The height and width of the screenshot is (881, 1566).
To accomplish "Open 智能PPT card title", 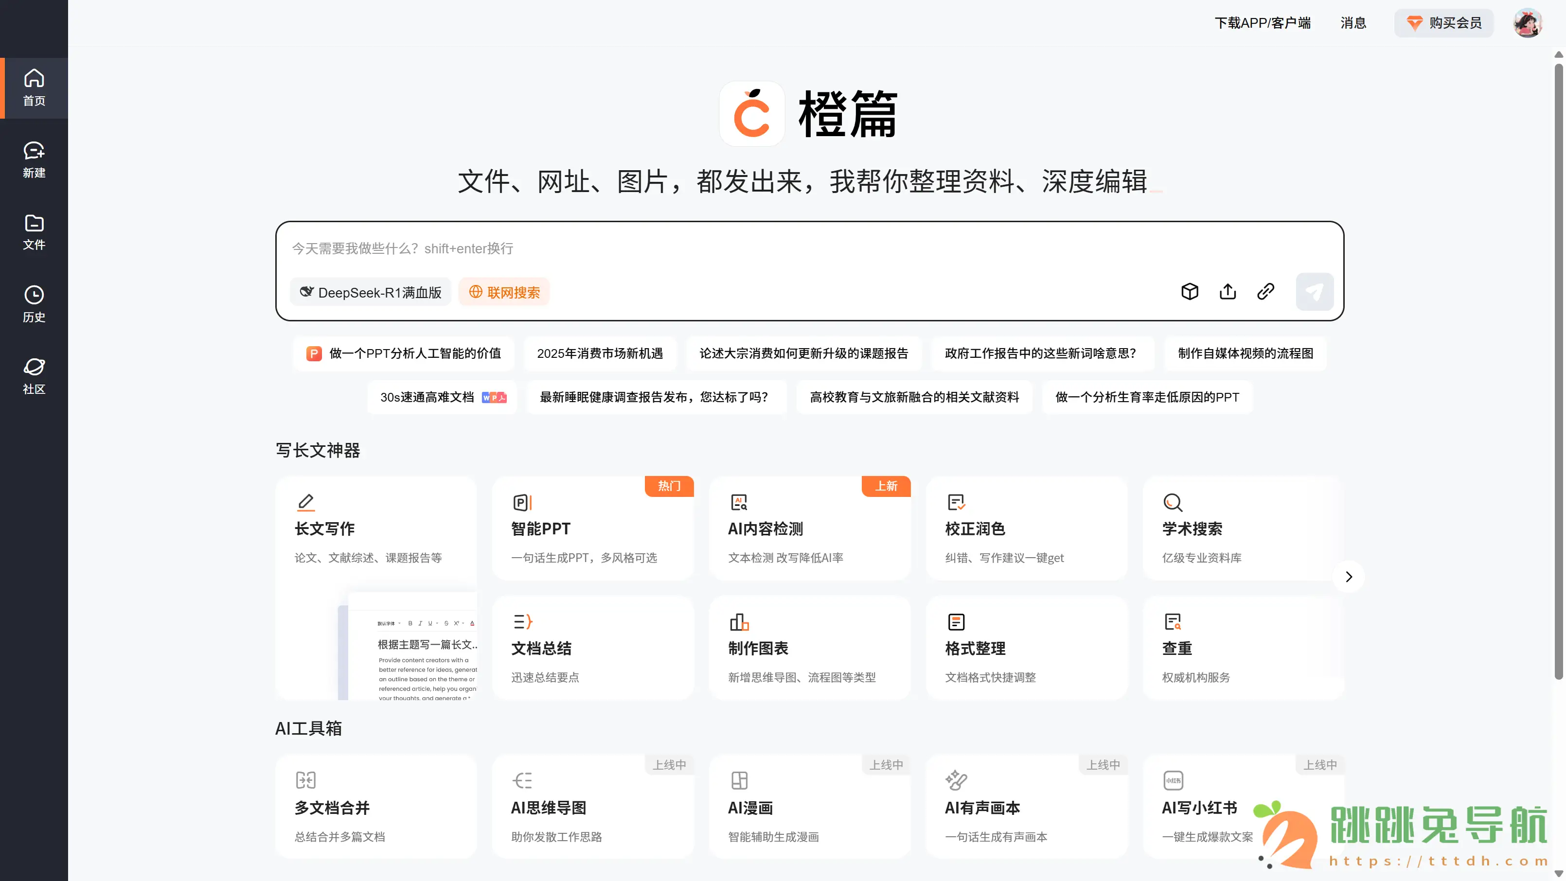I will tap(540, 529).
